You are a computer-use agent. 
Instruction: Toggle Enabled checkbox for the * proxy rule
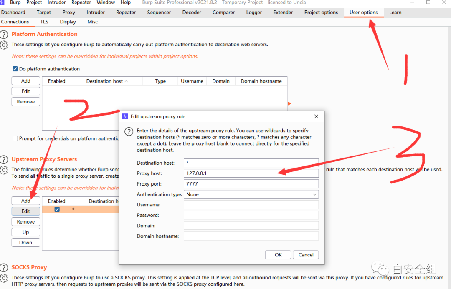pyautogui.click(x=57, y=209)
